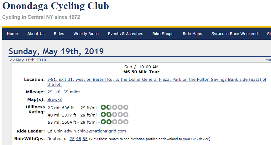Open the I-81 exit 31 location link

(x=157, y=80)
